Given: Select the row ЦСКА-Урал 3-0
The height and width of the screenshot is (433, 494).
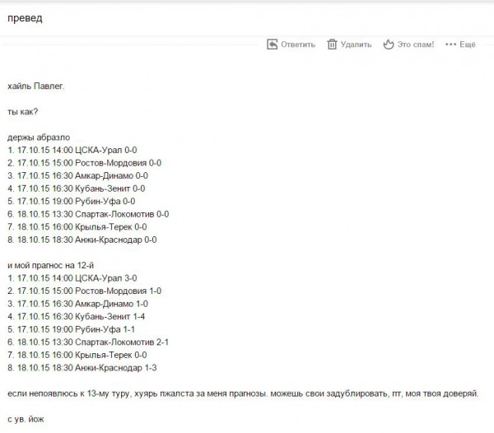Looking at the screenshot, I should click(x=72, y=278).
